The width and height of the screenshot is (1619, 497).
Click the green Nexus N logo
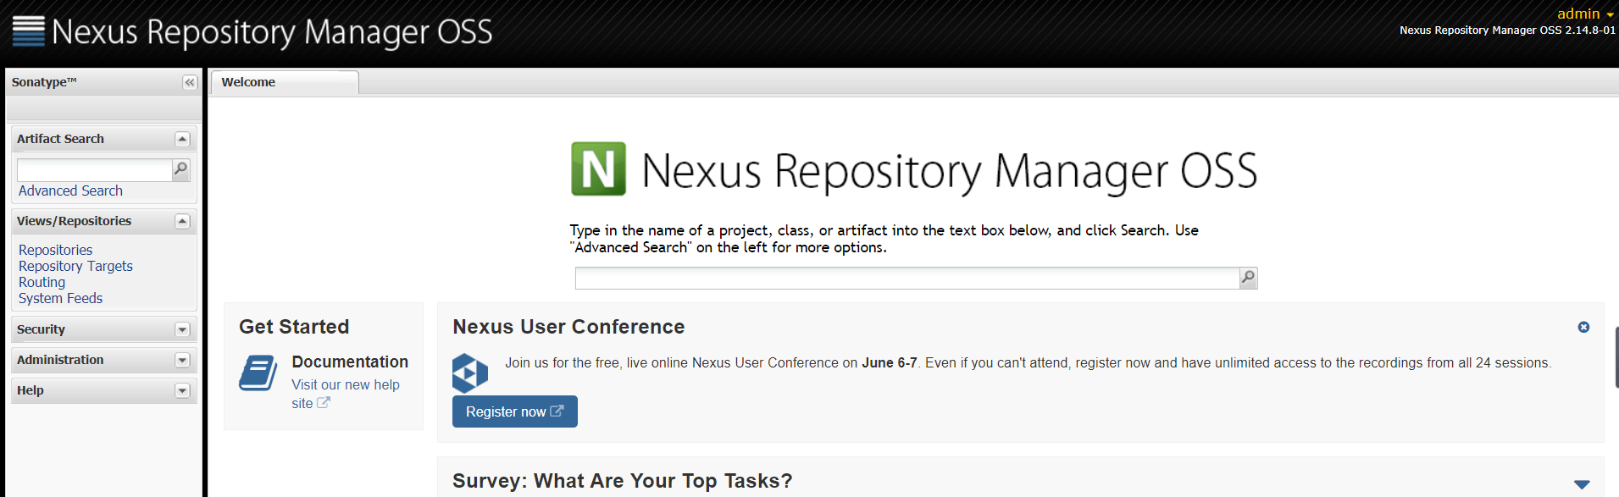[598, 169]
